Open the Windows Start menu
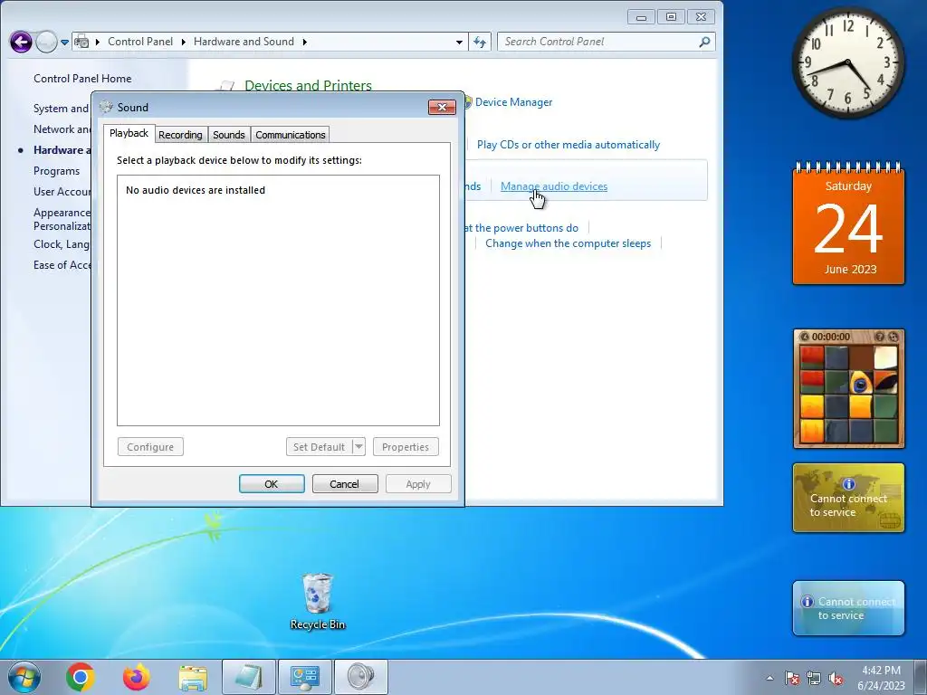927x695 pixels. coord(24,677)
